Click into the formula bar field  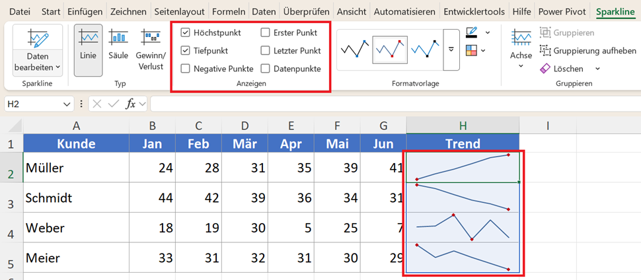click(x=395, y=104)
